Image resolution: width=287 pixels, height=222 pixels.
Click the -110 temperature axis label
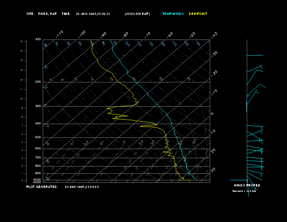(x=60, y=34)
